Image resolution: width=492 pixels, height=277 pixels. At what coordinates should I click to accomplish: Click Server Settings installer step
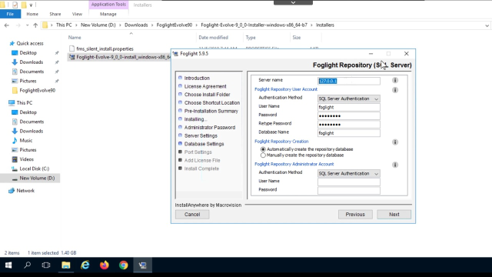[201, 135]
